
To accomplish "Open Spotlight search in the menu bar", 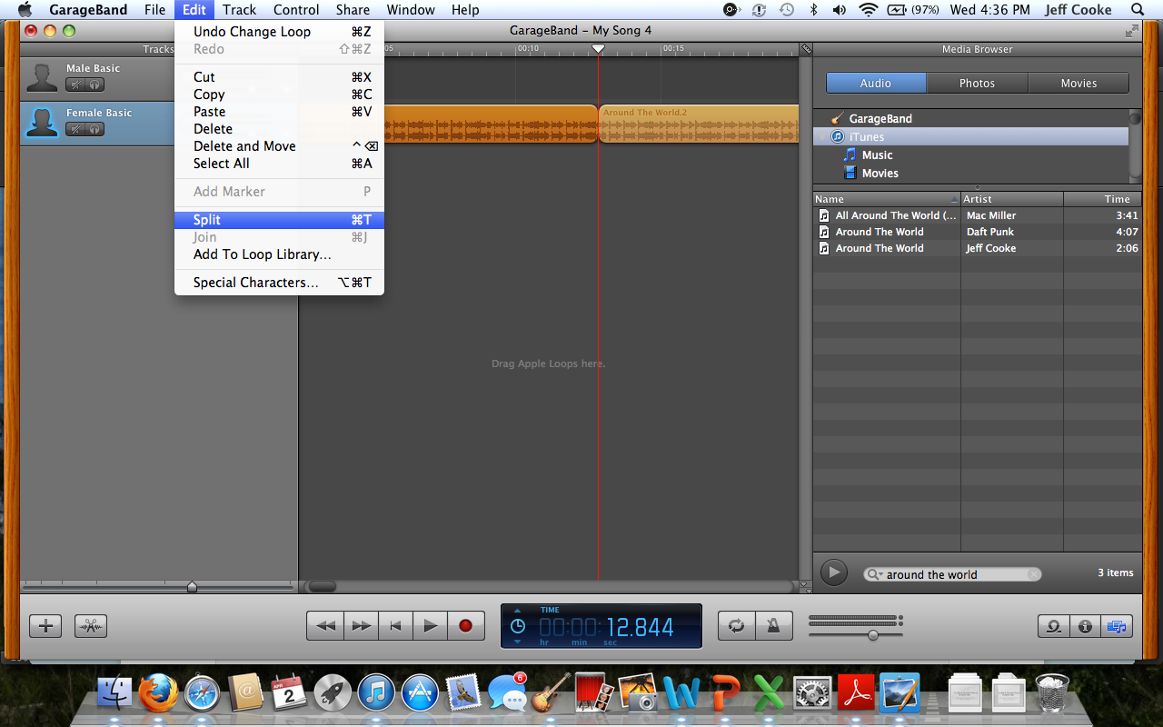I will (x=1137, y=10).
